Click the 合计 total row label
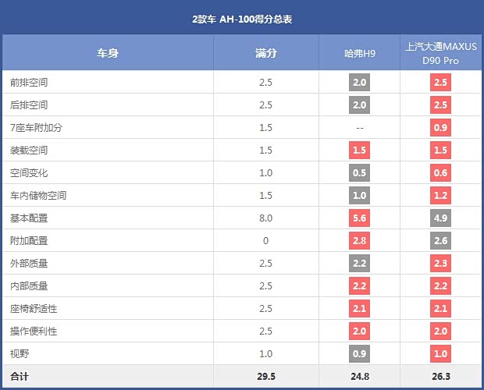This screenshot has height=390, width=484. tap(20, 377)
